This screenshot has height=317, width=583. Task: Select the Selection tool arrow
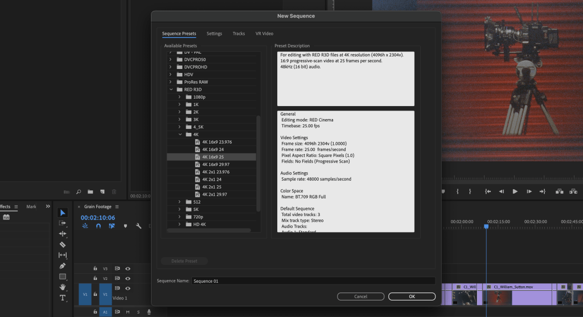coord(63,213)
